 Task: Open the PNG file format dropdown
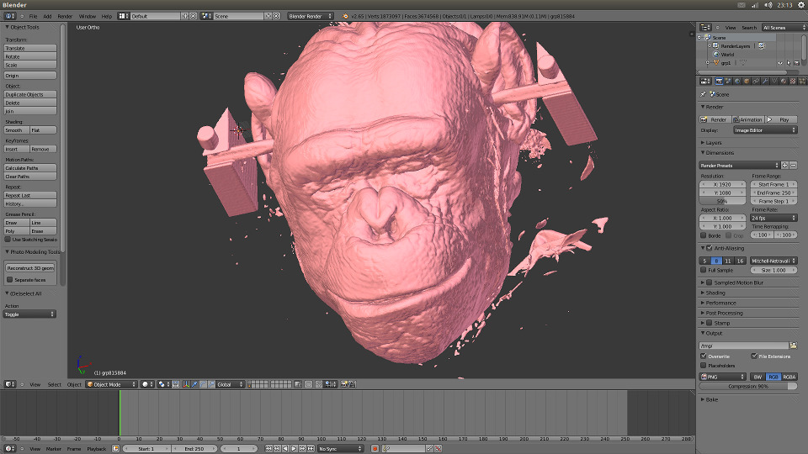click(722, 377)
